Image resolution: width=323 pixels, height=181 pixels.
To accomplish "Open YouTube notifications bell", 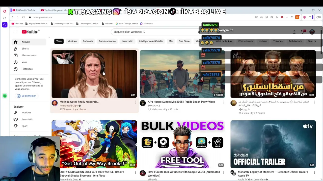I will (x=303, y=32).
